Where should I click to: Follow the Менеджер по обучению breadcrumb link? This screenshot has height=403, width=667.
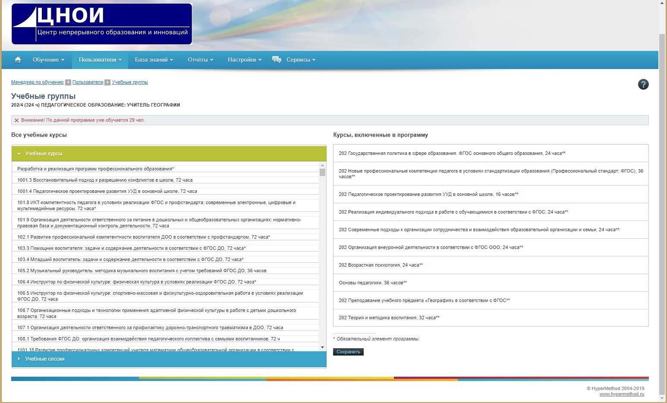37,82
